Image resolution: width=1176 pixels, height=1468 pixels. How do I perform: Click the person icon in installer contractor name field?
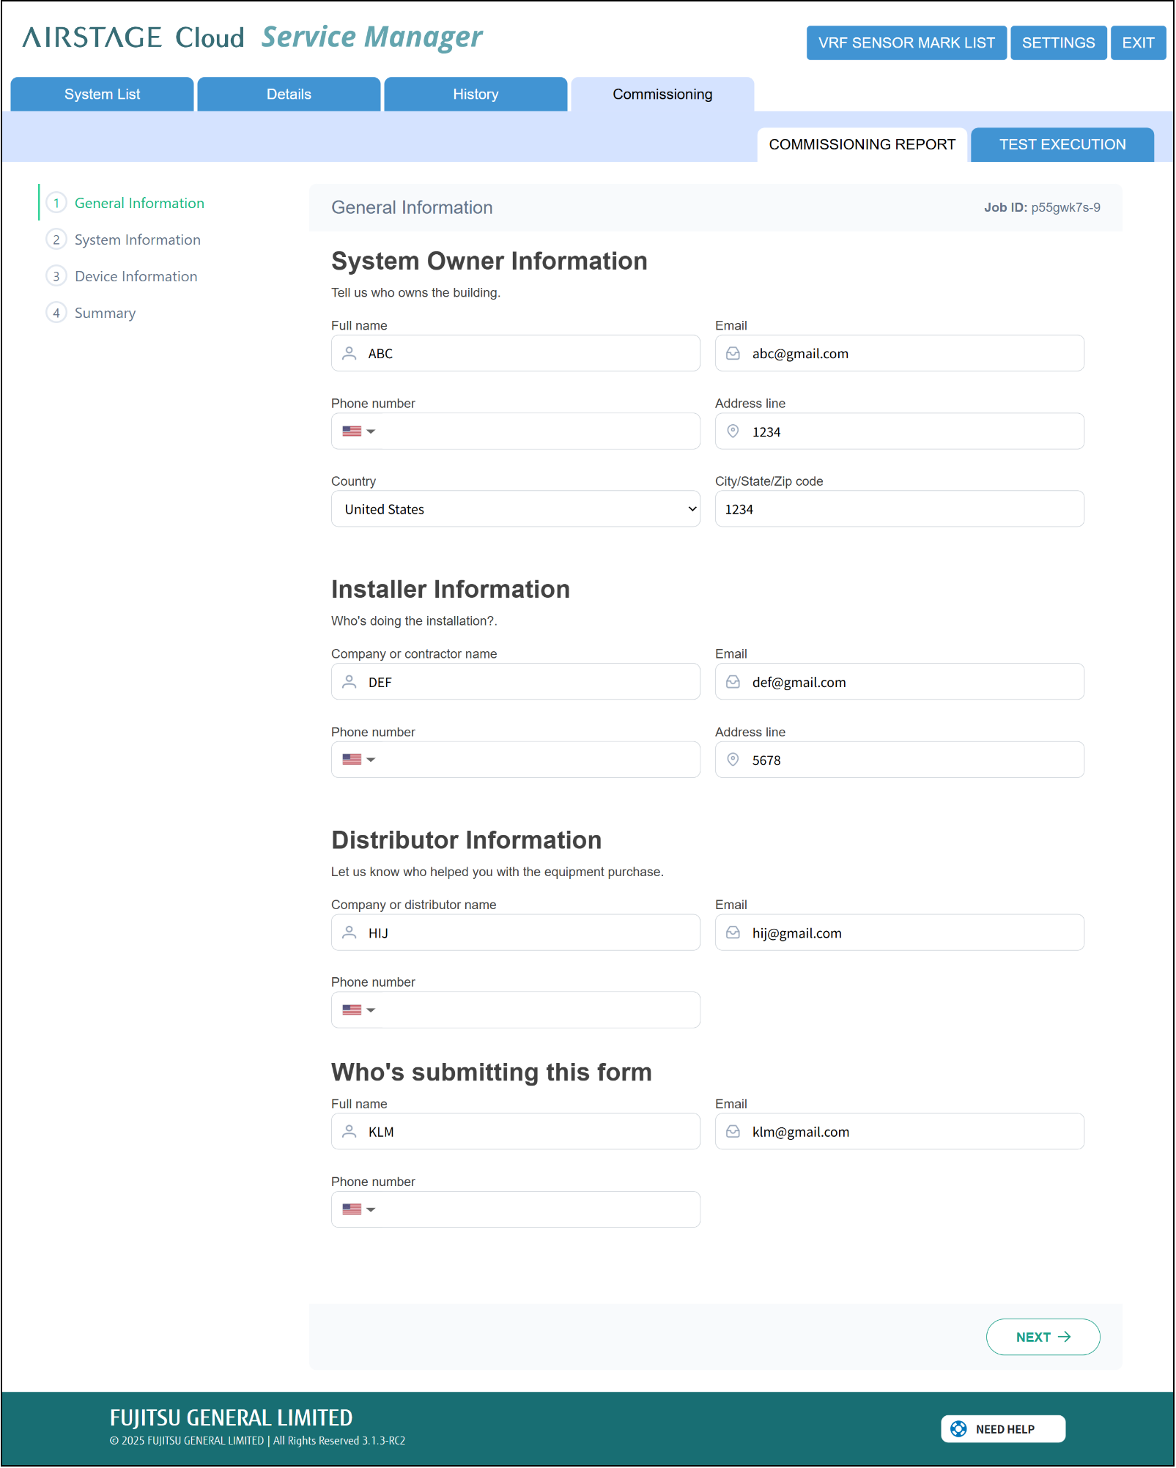pyautogui.click(x=350, y=682)
